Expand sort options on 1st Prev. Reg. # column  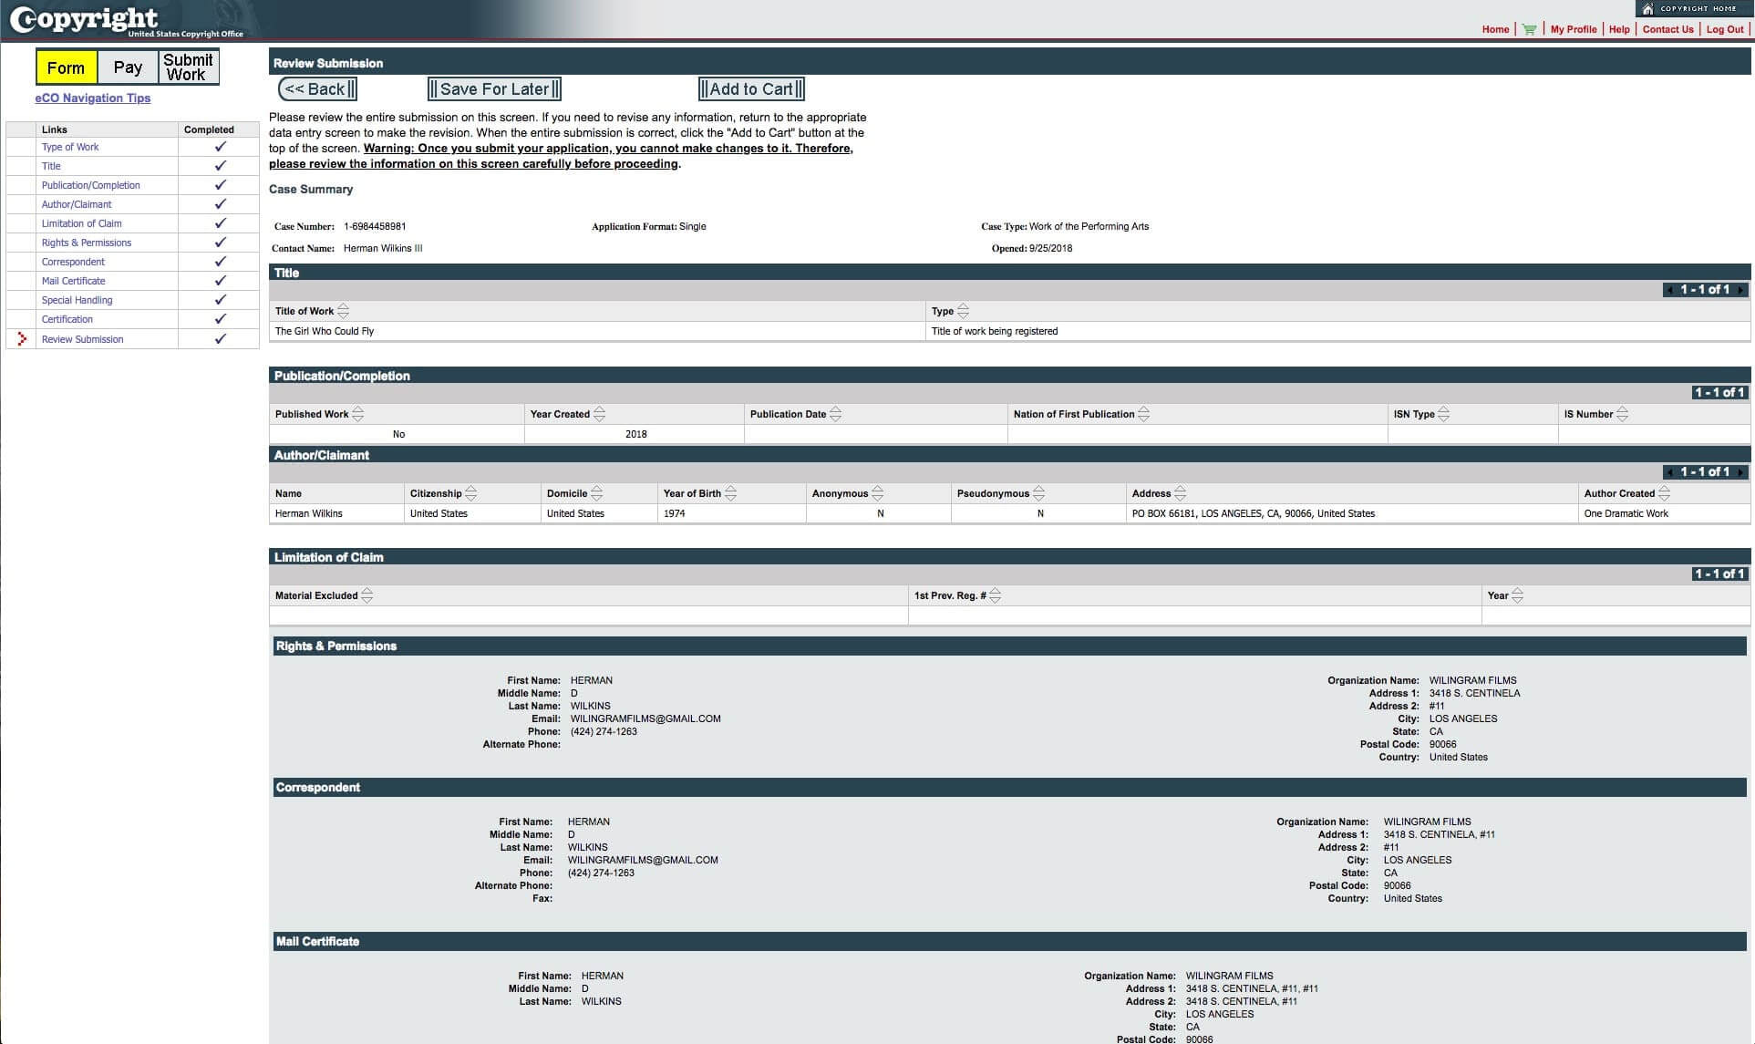[995, 595]
